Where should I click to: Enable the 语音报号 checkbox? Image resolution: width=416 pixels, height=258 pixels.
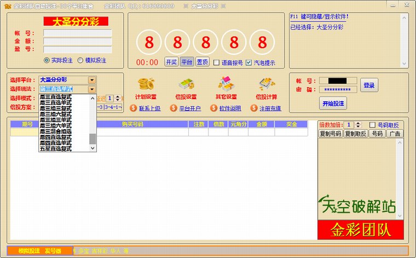pos(216,62)
